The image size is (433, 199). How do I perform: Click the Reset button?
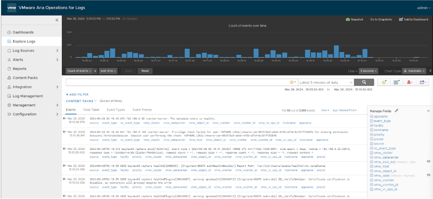(x=145, y=71)
